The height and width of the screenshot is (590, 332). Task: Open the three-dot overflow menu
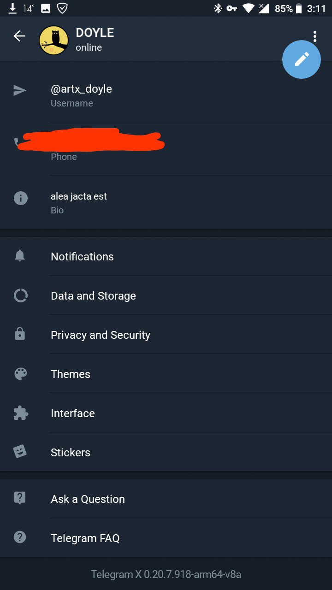click(x=314, y=36)
